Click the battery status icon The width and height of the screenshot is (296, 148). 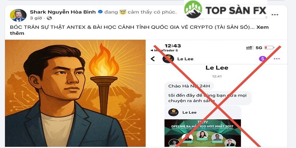click(x=269, y=48)
